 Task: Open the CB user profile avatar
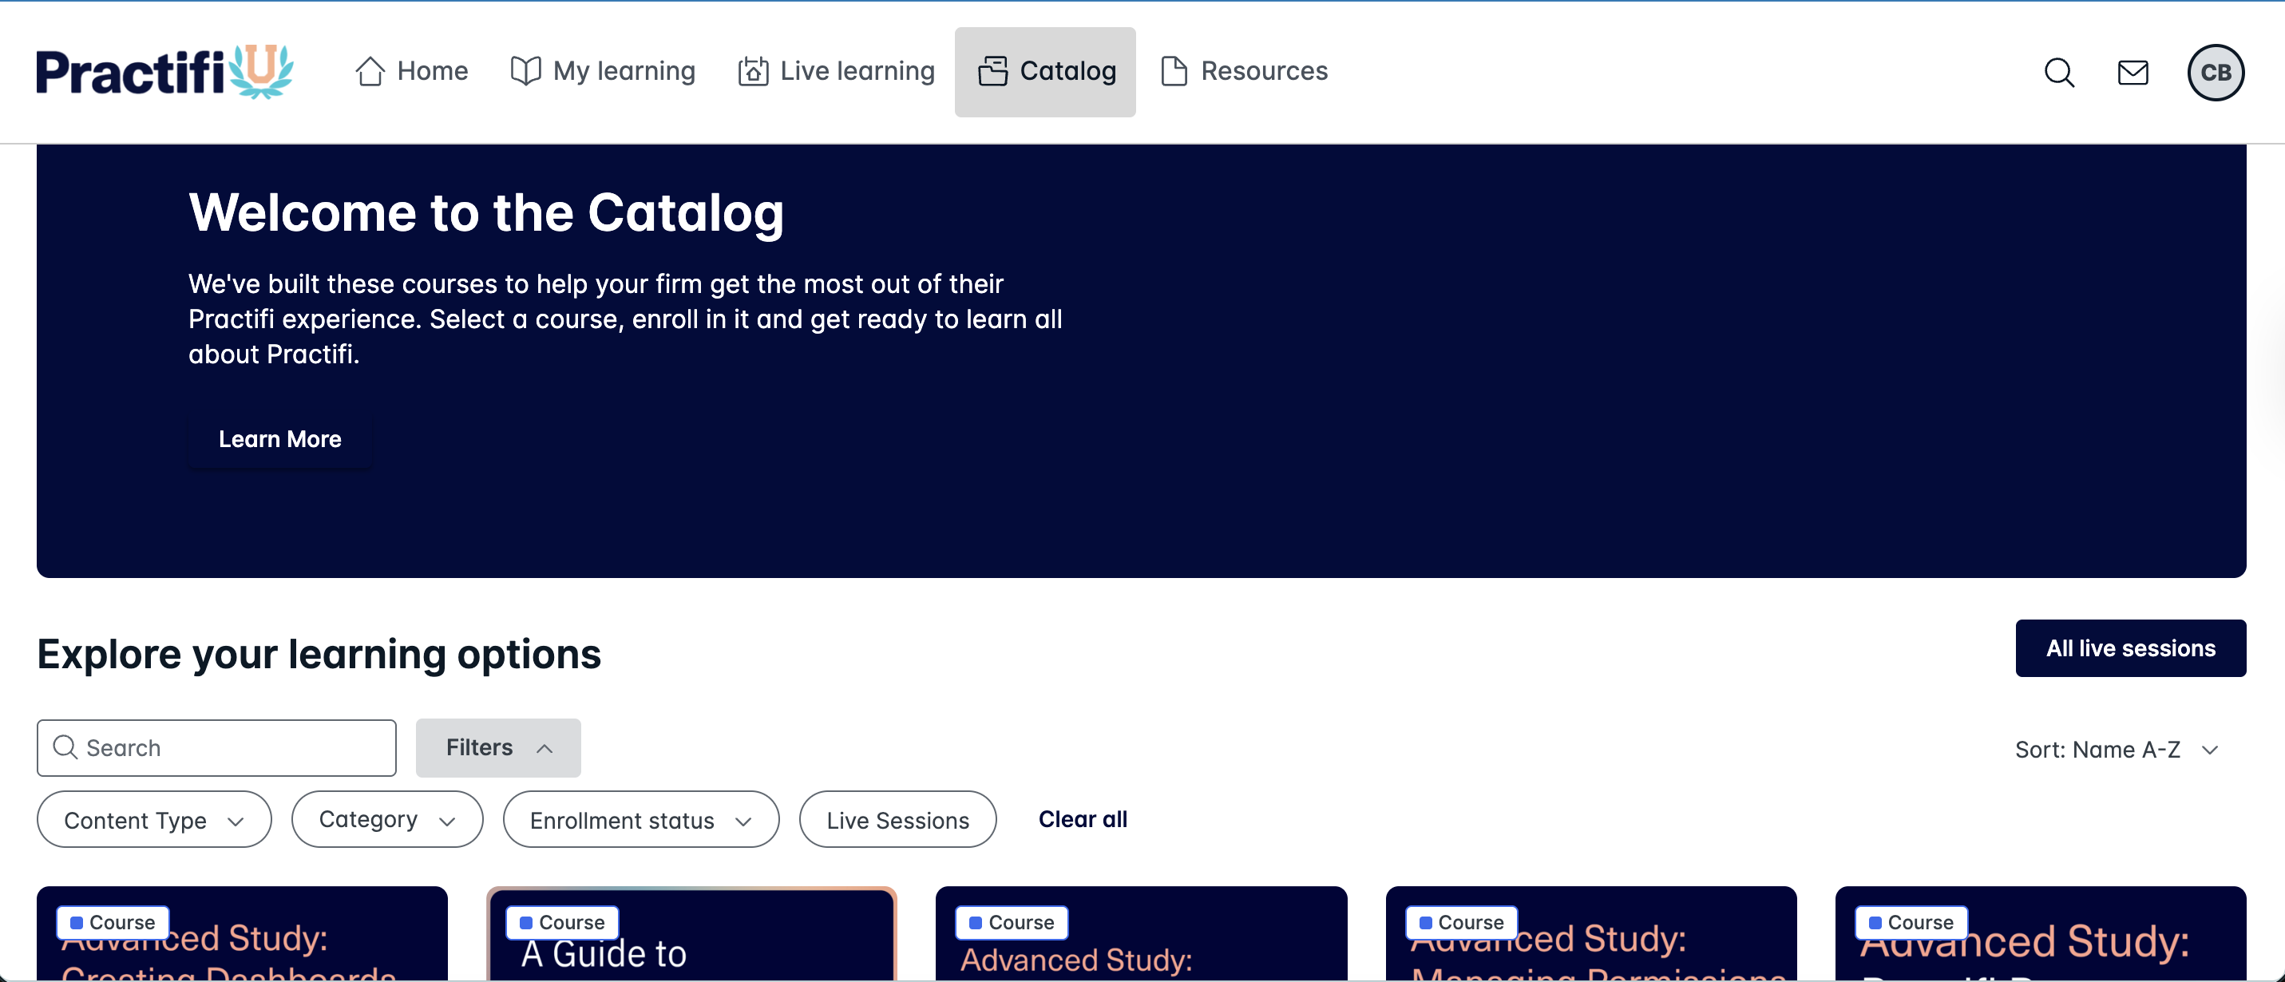tap(2215, 73)
